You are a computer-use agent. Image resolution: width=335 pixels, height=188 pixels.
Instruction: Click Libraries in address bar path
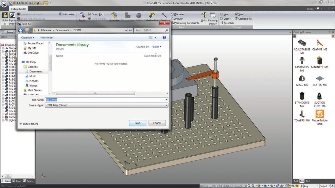point(46,30)
